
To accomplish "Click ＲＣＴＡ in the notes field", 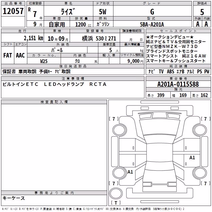I will 98,84.
